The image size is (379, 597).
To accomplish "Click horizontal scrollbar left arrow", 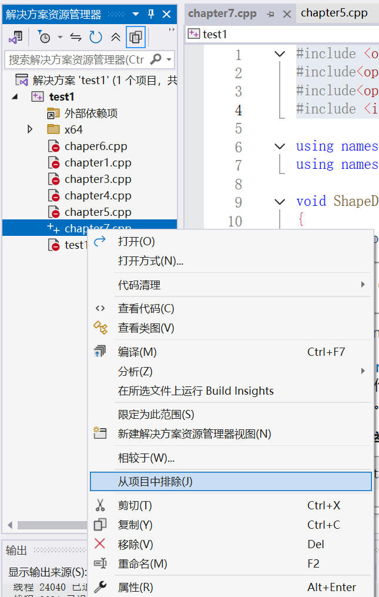I will tap(10, 525).
